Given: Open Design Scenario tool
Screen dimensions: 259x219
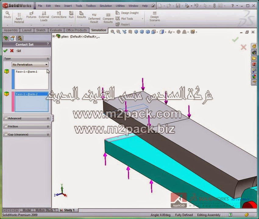Looking at the screenshot, I should tap(154, 16).
